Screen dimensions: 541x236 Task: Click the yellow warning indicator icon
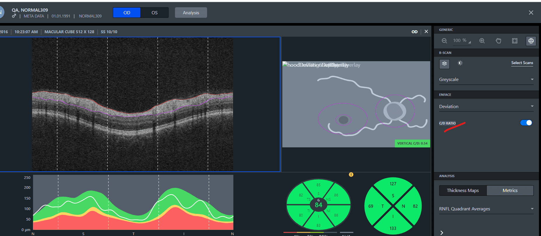click(351, 175)
